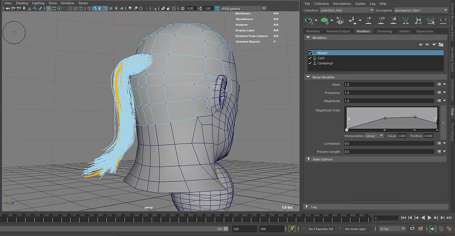This screenshot has height=236, width=455.
Task: Uncheck the Coil1 modifier checkbox
Action: coord(310,58)
